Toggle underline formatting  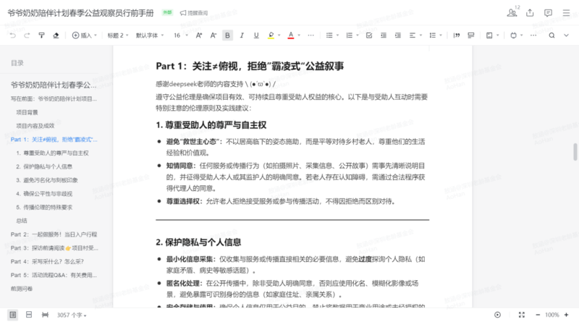[256, 35]
